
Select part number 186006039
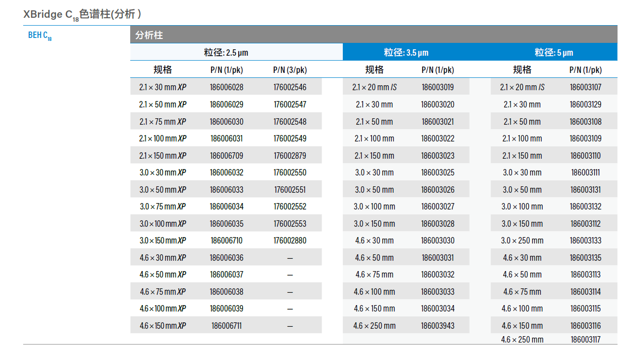point(226,309)
